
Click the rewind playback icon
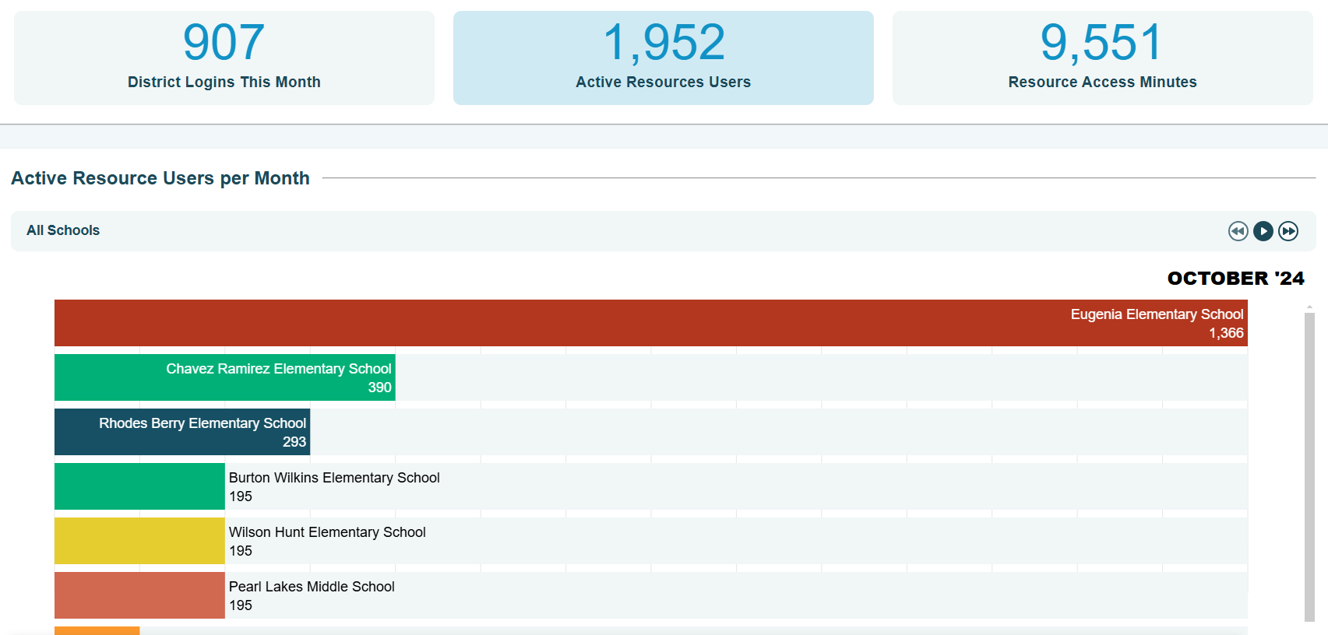tap(1238, 231)
